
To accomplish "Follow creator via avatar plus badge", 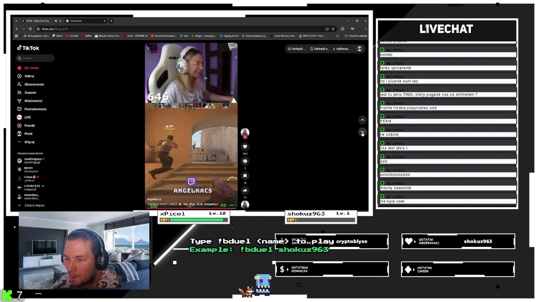I will [x=245, y=137].
